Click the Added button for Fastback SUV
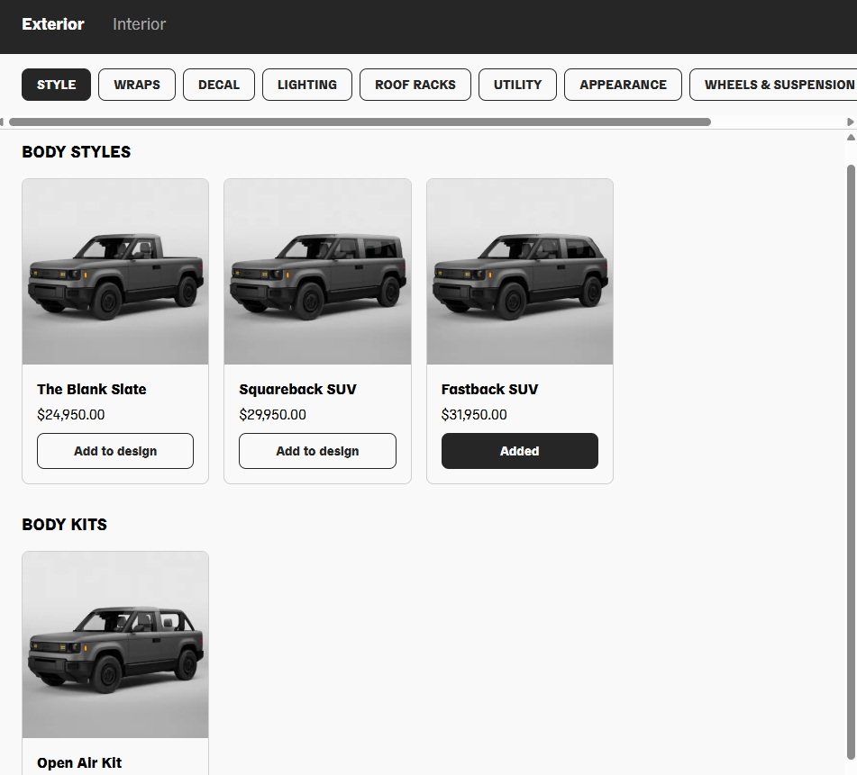The image size is (857, 775). [x=520, y=451]
